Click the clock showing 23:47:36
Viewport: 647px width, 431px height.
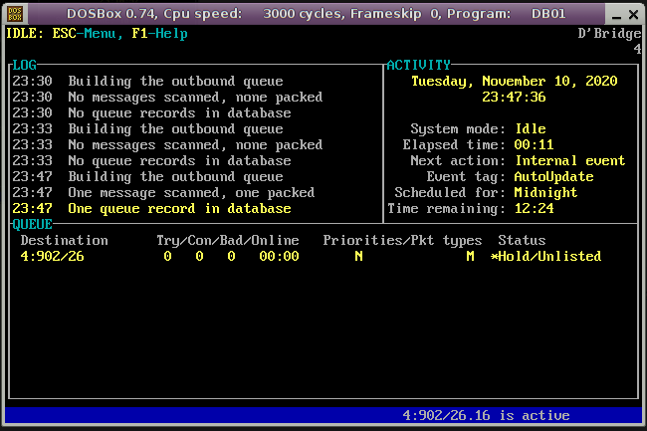pos(514,98)
